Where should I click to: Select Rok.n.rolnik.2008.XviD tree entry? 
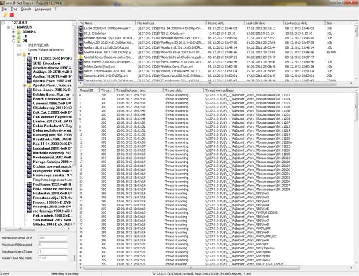[53, 215]
